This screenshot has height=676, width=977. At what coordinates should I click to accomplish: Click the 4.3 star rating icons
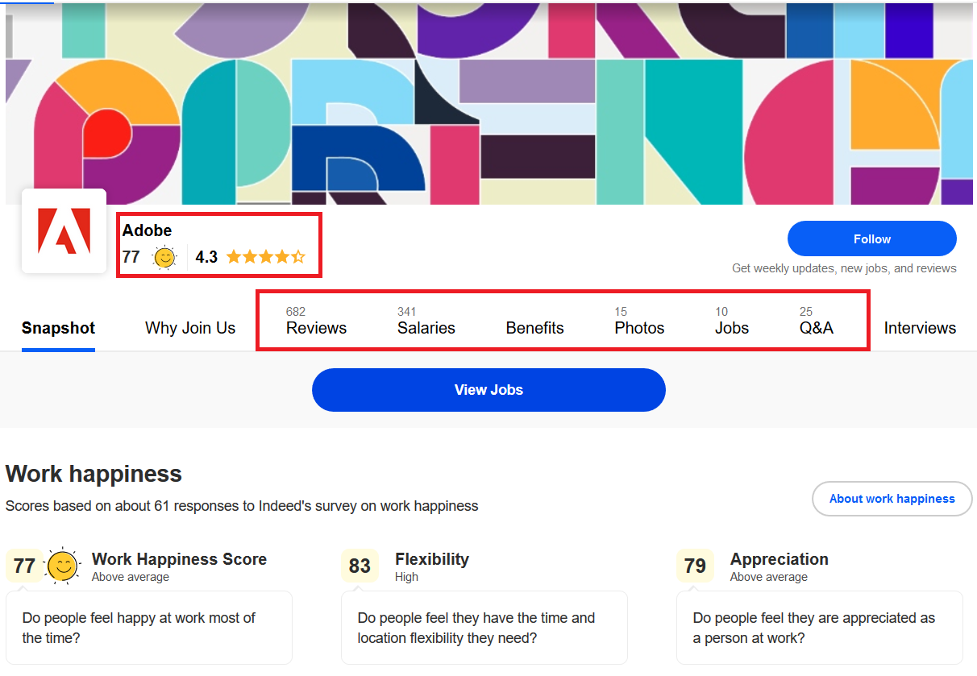pyautogui.click(x=266, y=257)
